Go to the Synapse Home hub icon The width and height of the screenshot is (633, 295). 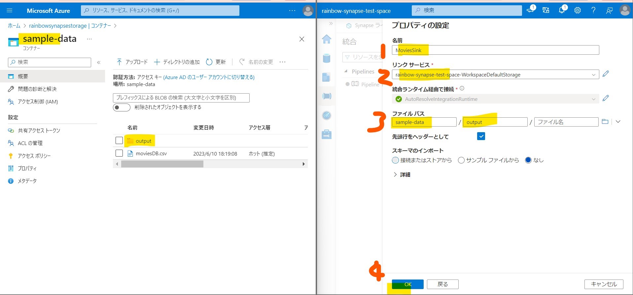pos(327,39)
